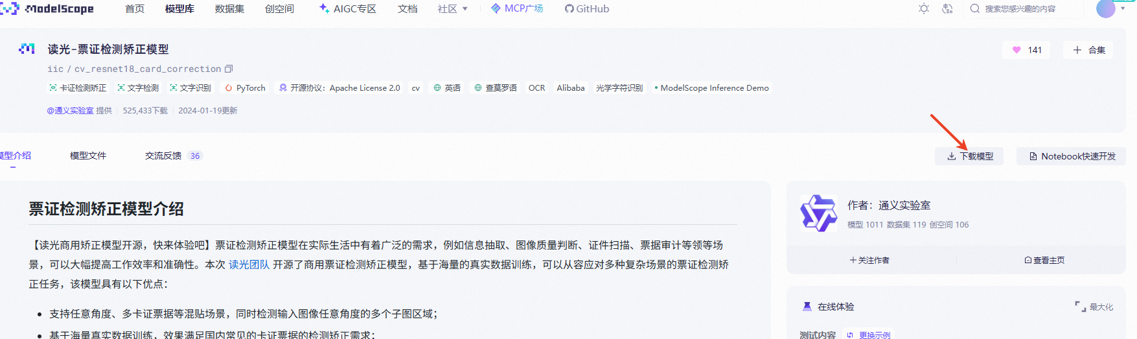Click the search magnifier icon
Screen dimensions: 1137x339
click(x=974, y=8)
